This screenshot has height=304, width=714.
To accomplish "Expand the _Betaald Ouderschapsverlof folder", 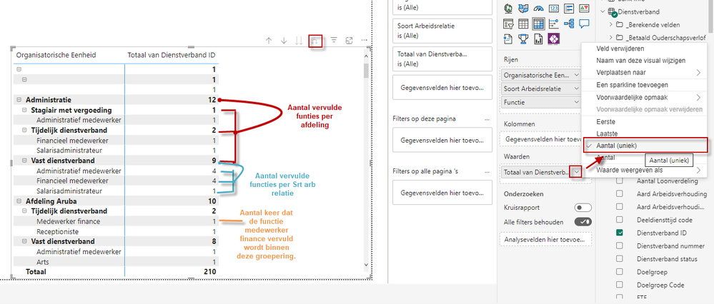I will [x=611, y=37].
